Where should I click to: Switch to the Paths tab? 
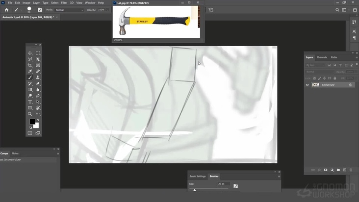334,57
